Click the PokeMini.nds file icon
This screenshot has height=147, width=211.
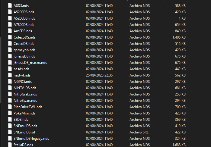pos(10,113)
